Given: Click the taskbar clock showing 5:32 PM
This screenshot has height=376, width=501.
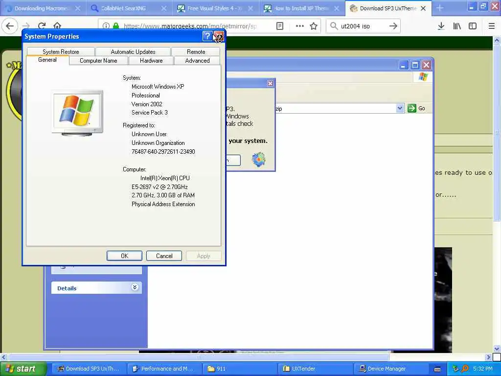Looking at the screenshot, I should (482, 369).
